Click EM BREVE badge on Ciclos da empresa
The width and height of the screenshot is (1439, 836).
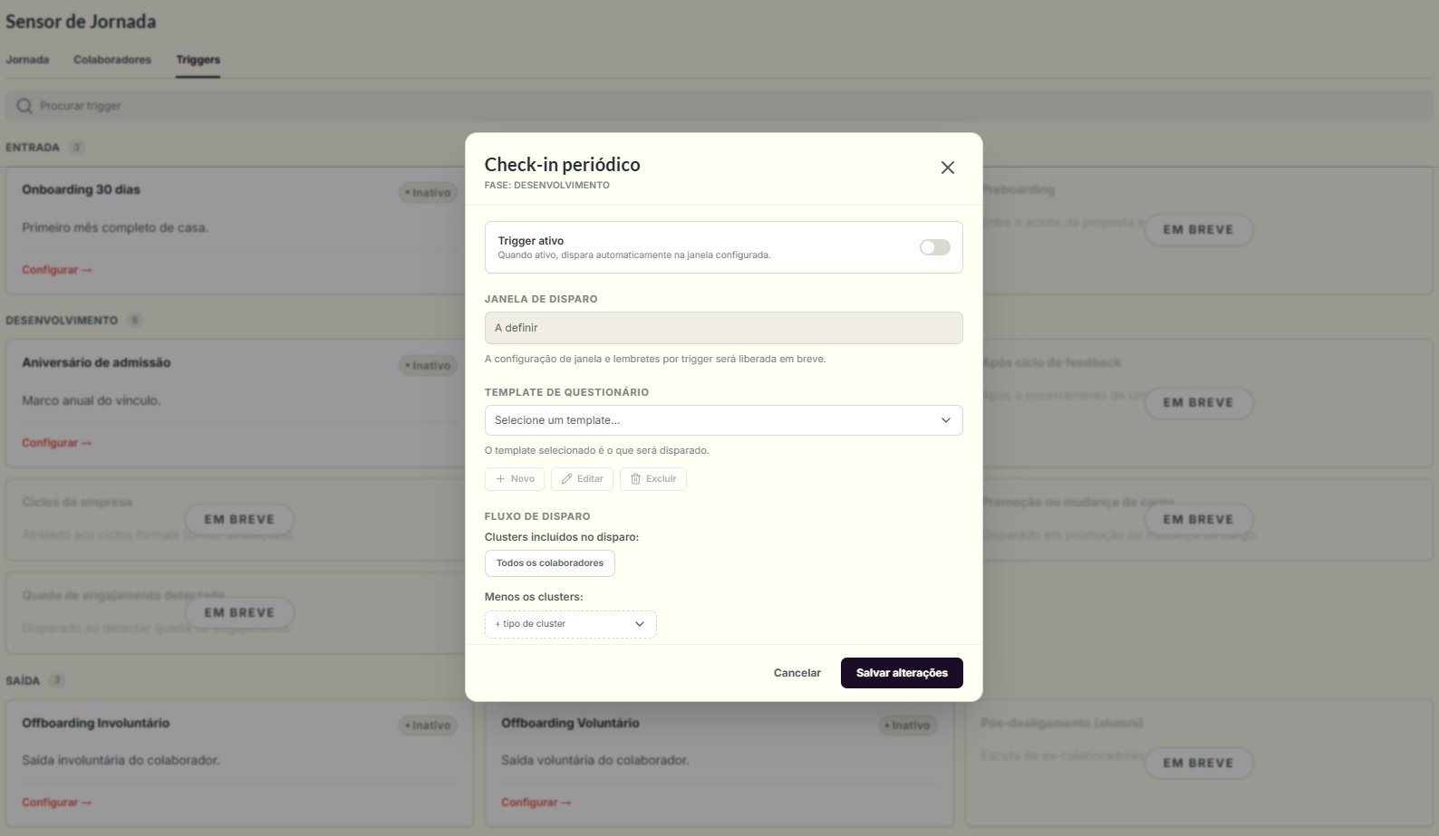[x=239, y=520]
